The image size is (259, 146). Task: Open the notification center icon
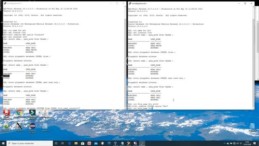(255, 143)
